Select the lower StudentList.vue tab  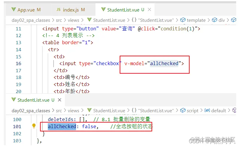[x=36, y=100]
